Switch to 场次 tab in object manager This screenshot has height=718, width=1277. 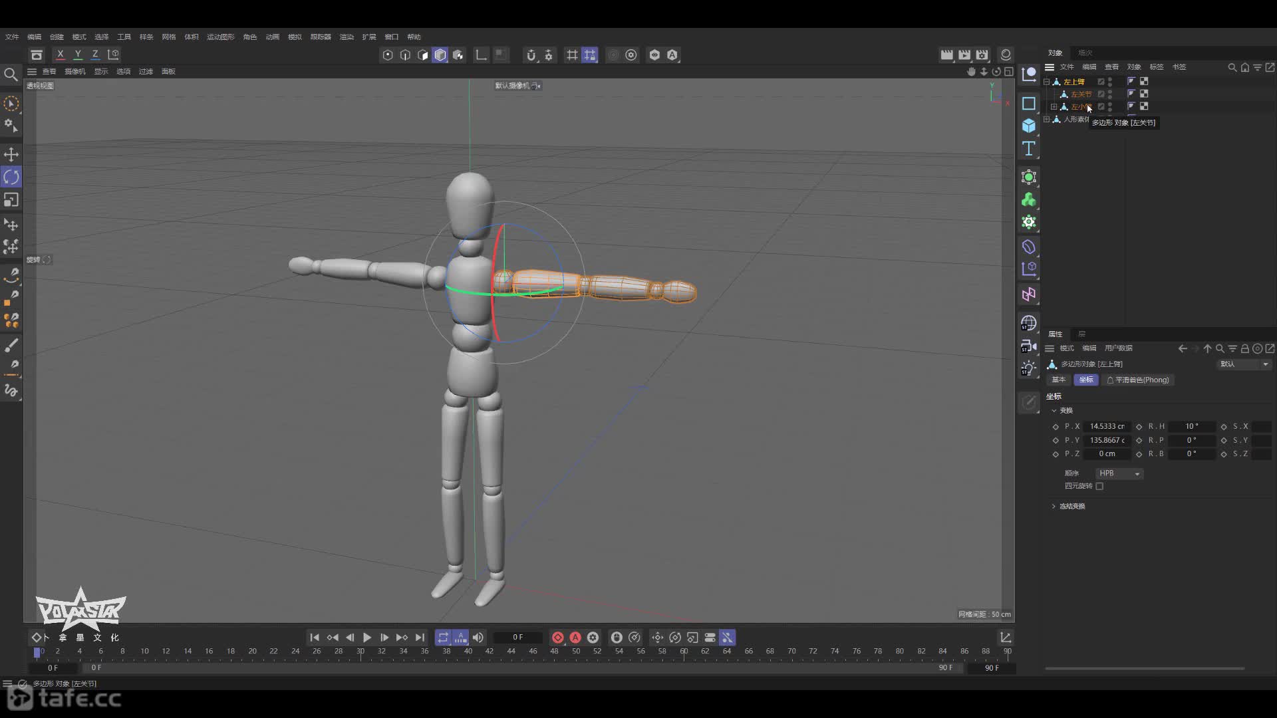(x=1085, y=53)
